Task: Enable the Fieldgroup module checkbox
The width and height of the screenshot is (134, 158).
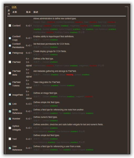Action: point(10,53)
